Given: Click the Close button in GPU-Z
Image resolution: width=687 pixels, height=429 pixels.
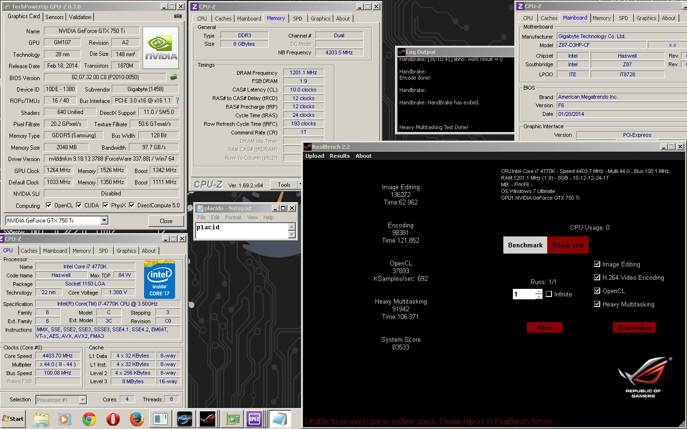Looking at the screenshot, I should click(166, 221).
